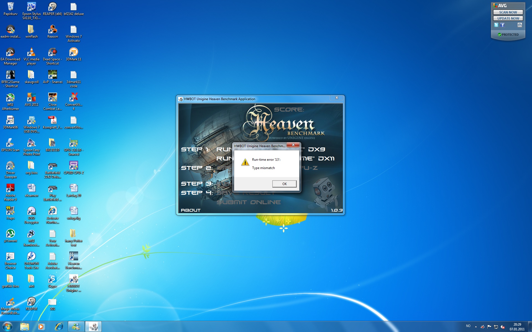Open the GPU-Z.0.5.0 Snarvei icon
The height and width of the screenshot is (332, 532).
click(73, 147)
